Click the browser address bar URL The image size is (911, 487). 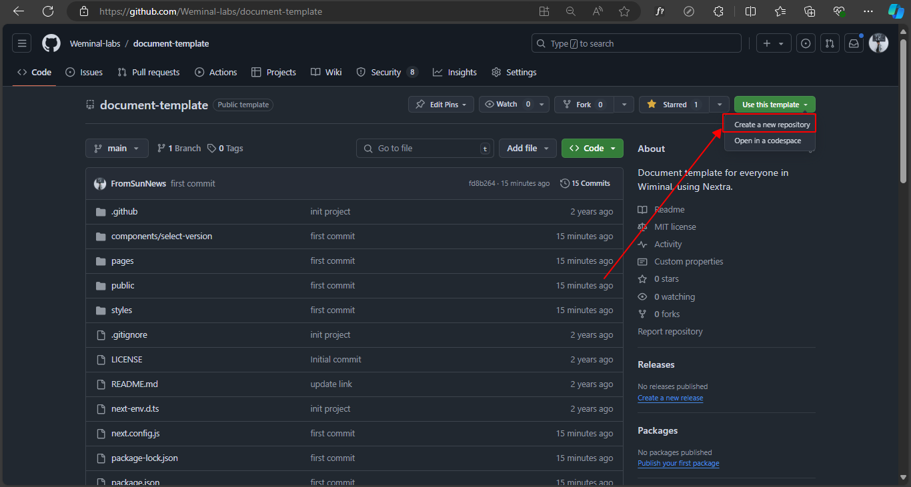click(211, 11)
